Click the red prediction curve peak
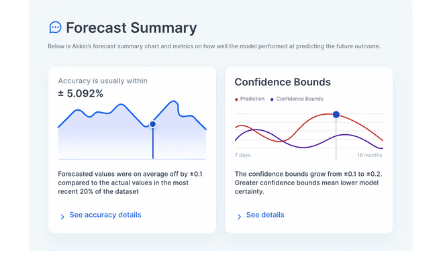 [328, 114]
